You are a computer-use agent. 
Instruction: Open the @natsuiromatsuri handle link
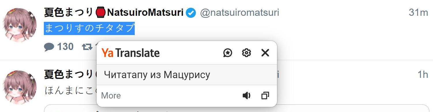(x=239, y=13)
